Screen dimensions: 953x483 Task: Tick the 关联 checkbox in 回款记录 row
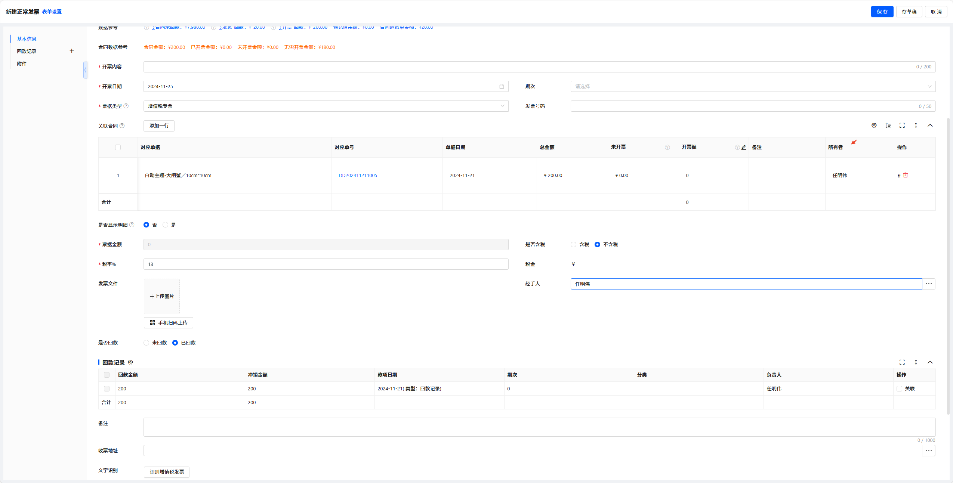pos(899,389)
